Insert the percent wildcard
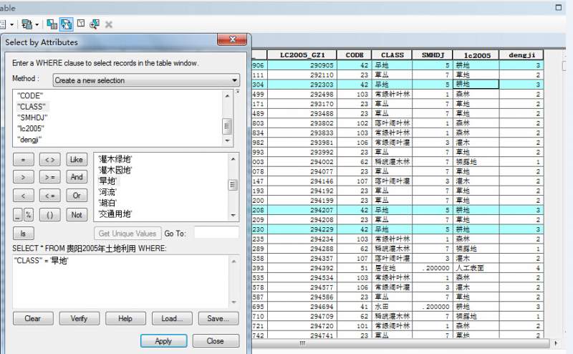Viewport: 573px width, 354px height. (29, 215)
